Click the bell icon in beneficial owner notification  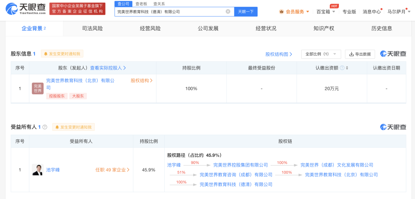[57, 127]
